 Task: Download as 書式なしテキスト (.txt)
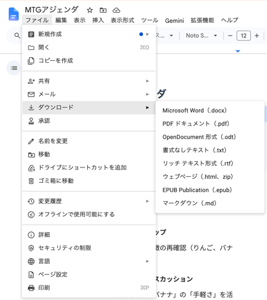click(x=210, y=150)
